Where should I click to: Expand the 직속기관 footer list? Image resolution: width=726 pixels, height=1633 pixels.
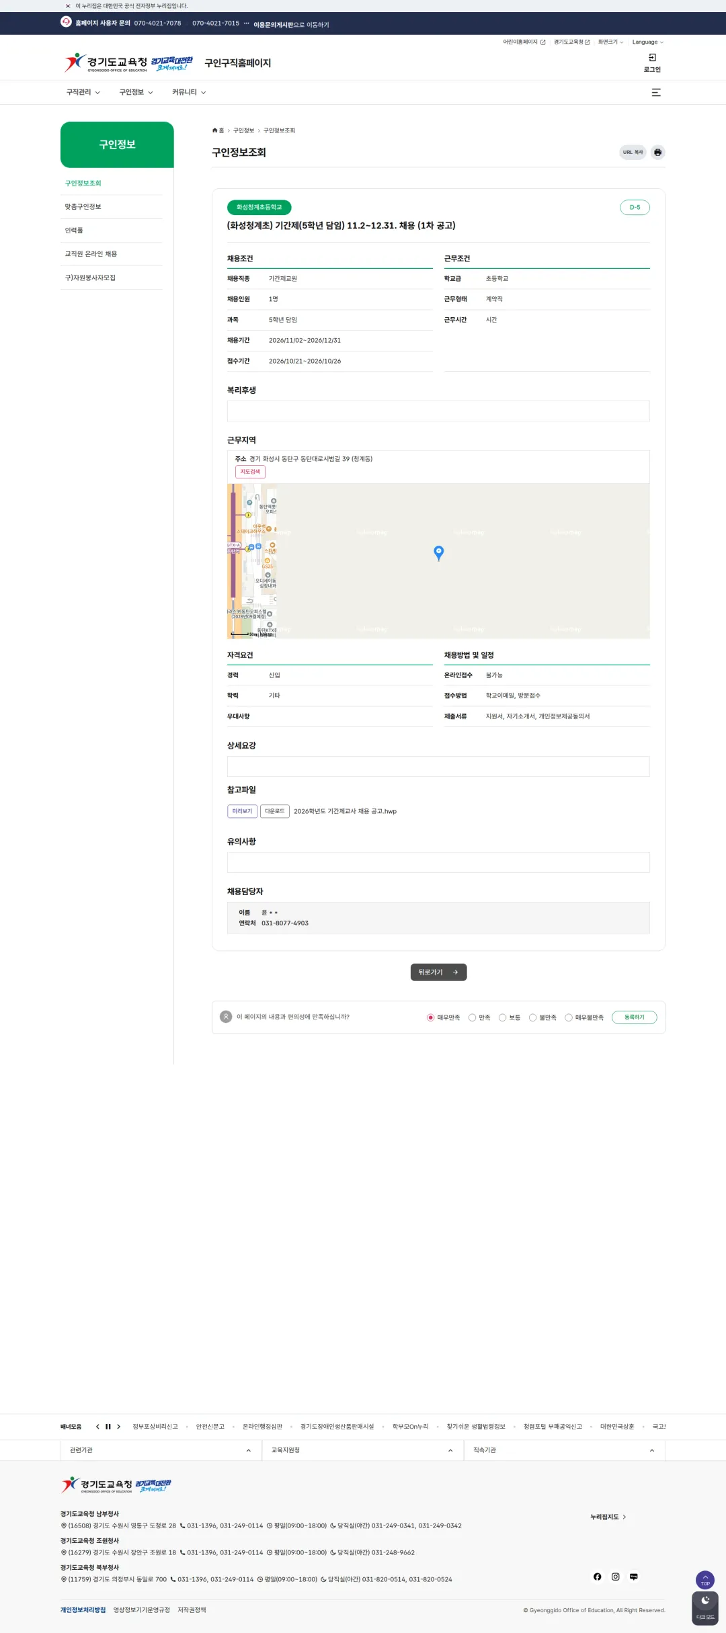[x=564, y=1450]
